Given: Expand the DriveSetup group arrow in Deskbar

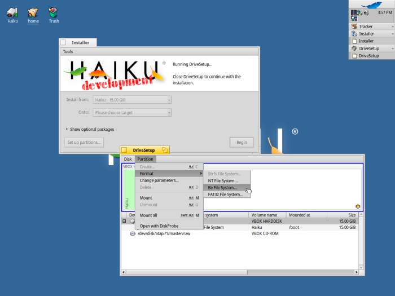Looking at the screenshot, I should [x=392, y=48].
